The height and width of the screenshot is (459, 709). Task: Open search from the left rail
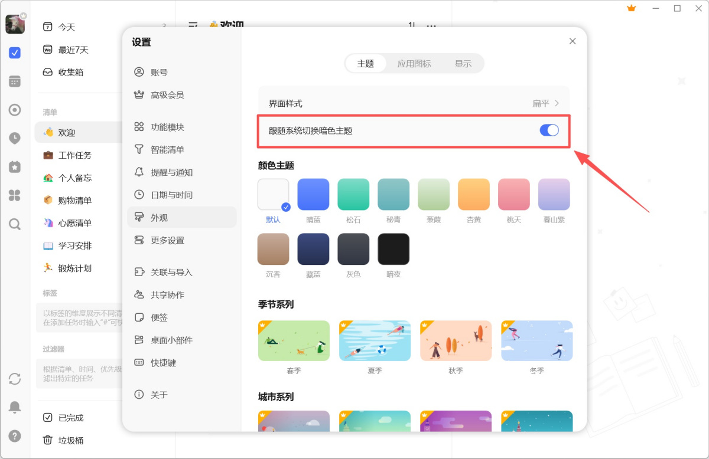point(15,224)
